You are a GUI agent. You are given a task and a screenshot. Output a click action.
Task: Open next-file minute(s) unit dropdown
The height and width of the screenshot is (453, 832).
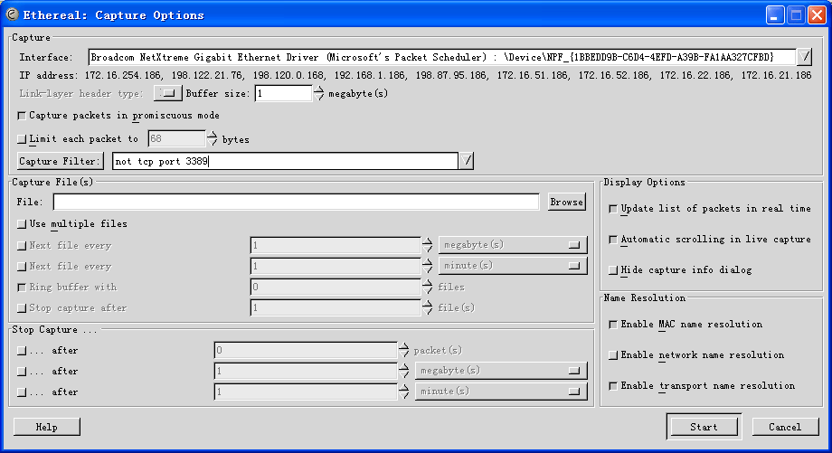(x=513, y=265)
